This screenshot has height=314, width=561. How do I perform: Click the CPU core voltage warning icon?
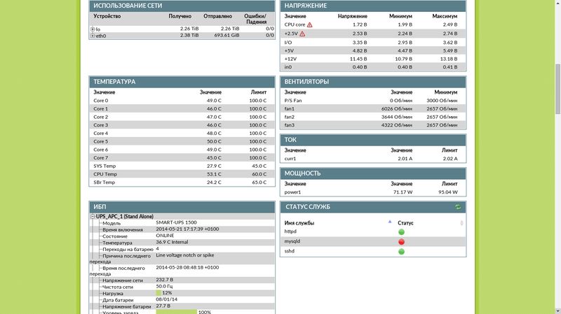[x=309, y=24]
